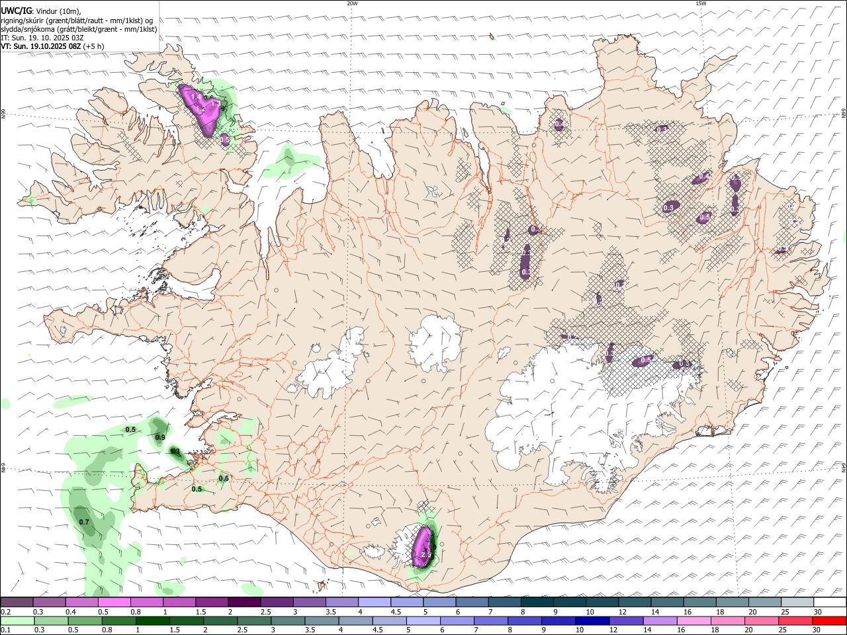Select the IT: Sun. 19. 10. 2025 03Z line
The height and width of the screenshot is (635, 847).
coord(42,38)
